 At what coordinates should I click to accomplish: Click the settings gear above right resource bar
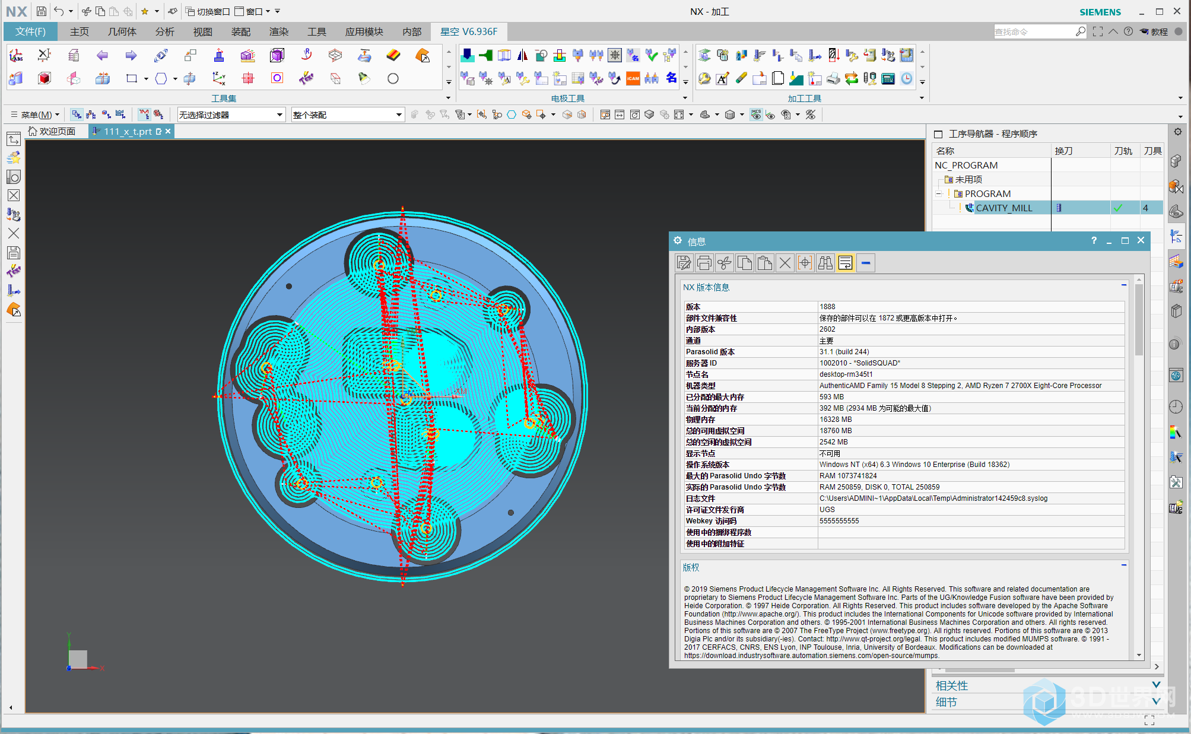click(x=1177, y=132)
